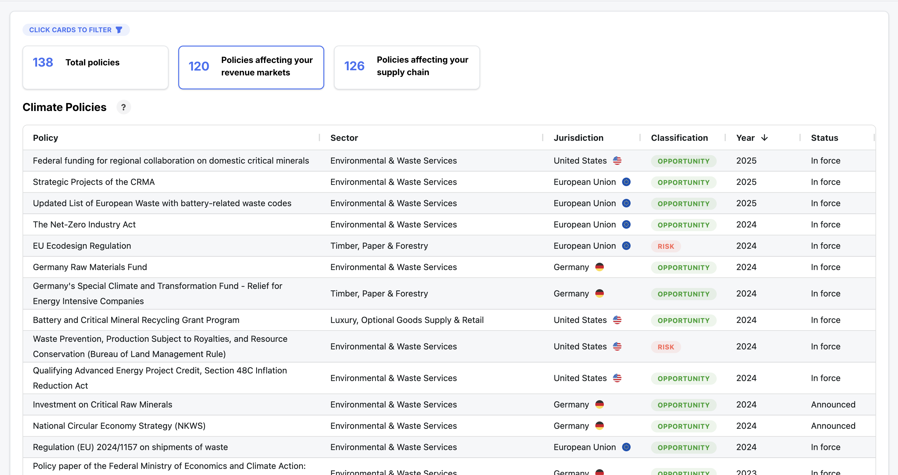The width and height of the screenshot is (898, 475).
Task: Sort table by Sector column header
Action: pyautogui.click(x=344, y=138)
